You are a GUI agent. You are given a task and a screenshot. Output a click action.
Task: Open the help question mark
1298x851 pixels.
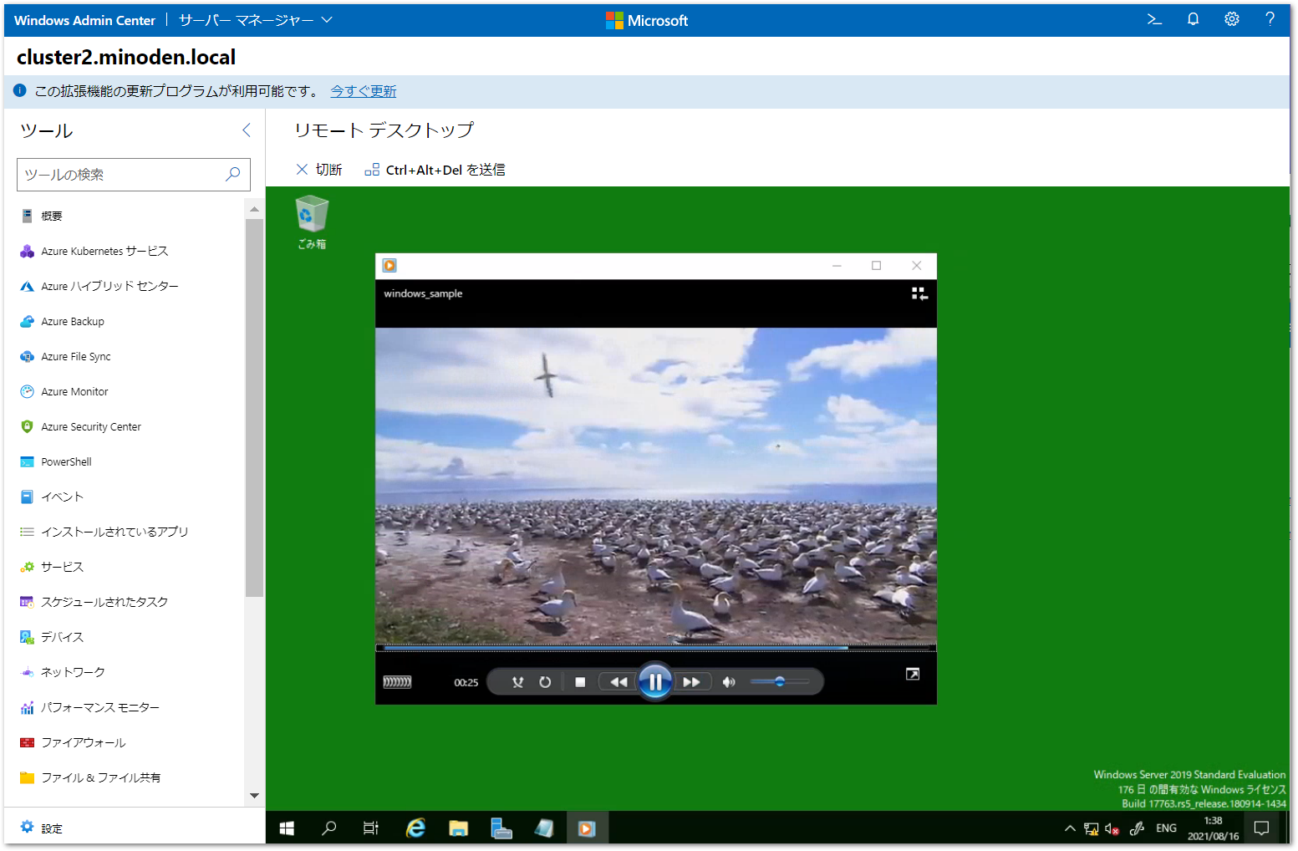[1270, 19]
